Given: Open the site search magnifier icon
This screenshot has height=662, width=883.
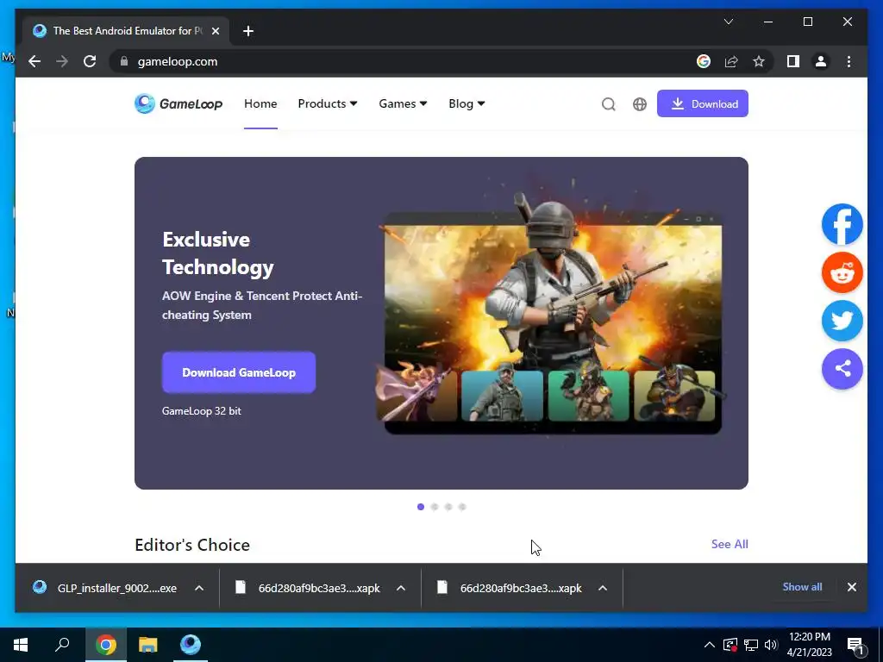Looking at the screenshot, I should (608, 104).
